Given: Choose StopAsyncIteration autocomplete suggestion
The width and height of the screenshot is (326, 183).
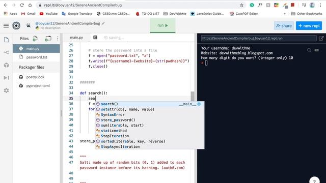Looking at the screenshot, I should [x=149, y=147].
